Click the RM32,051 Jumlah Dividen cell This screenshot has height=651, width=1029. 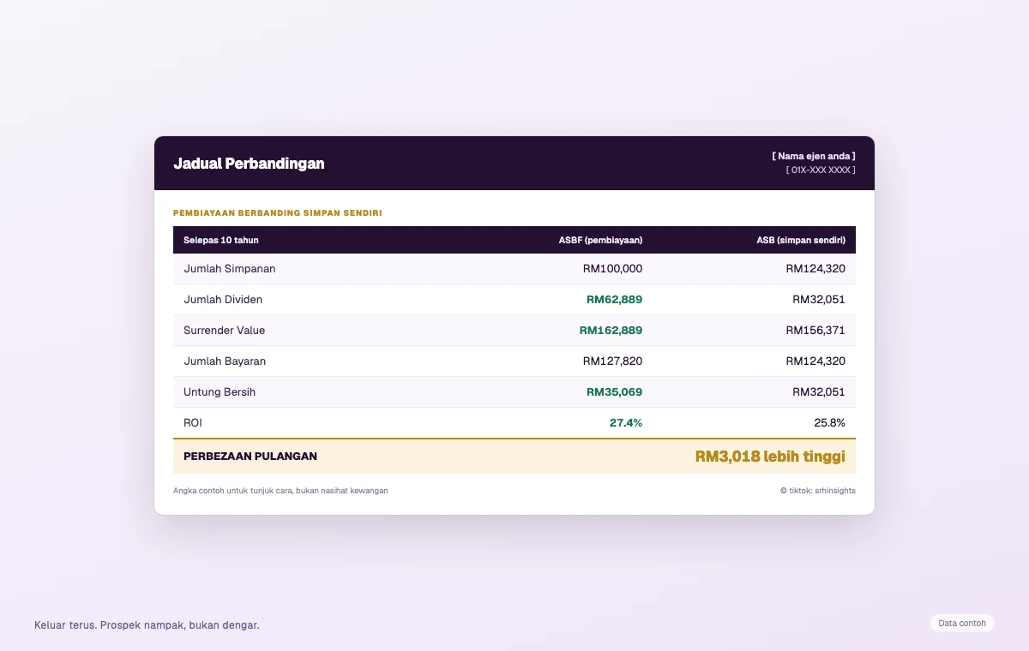click(819, 299)
